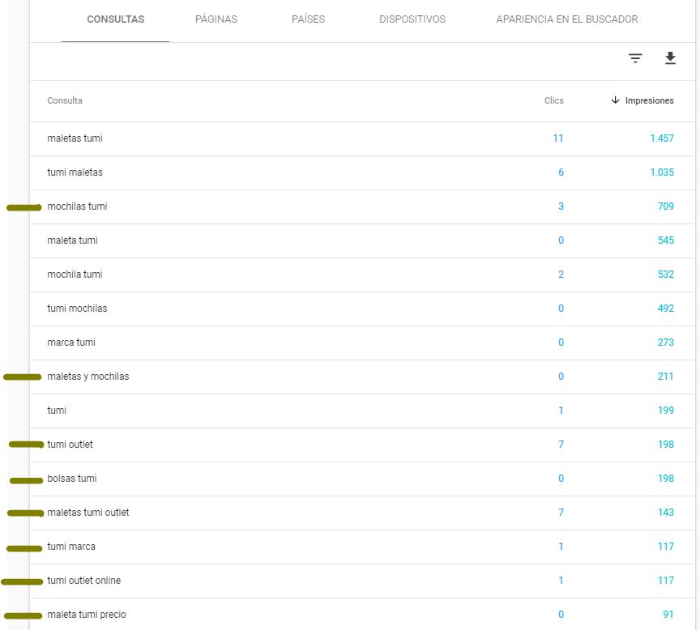Click the 143 impressions value
Screen dimensions: 700x630
[x=666, y=513]
